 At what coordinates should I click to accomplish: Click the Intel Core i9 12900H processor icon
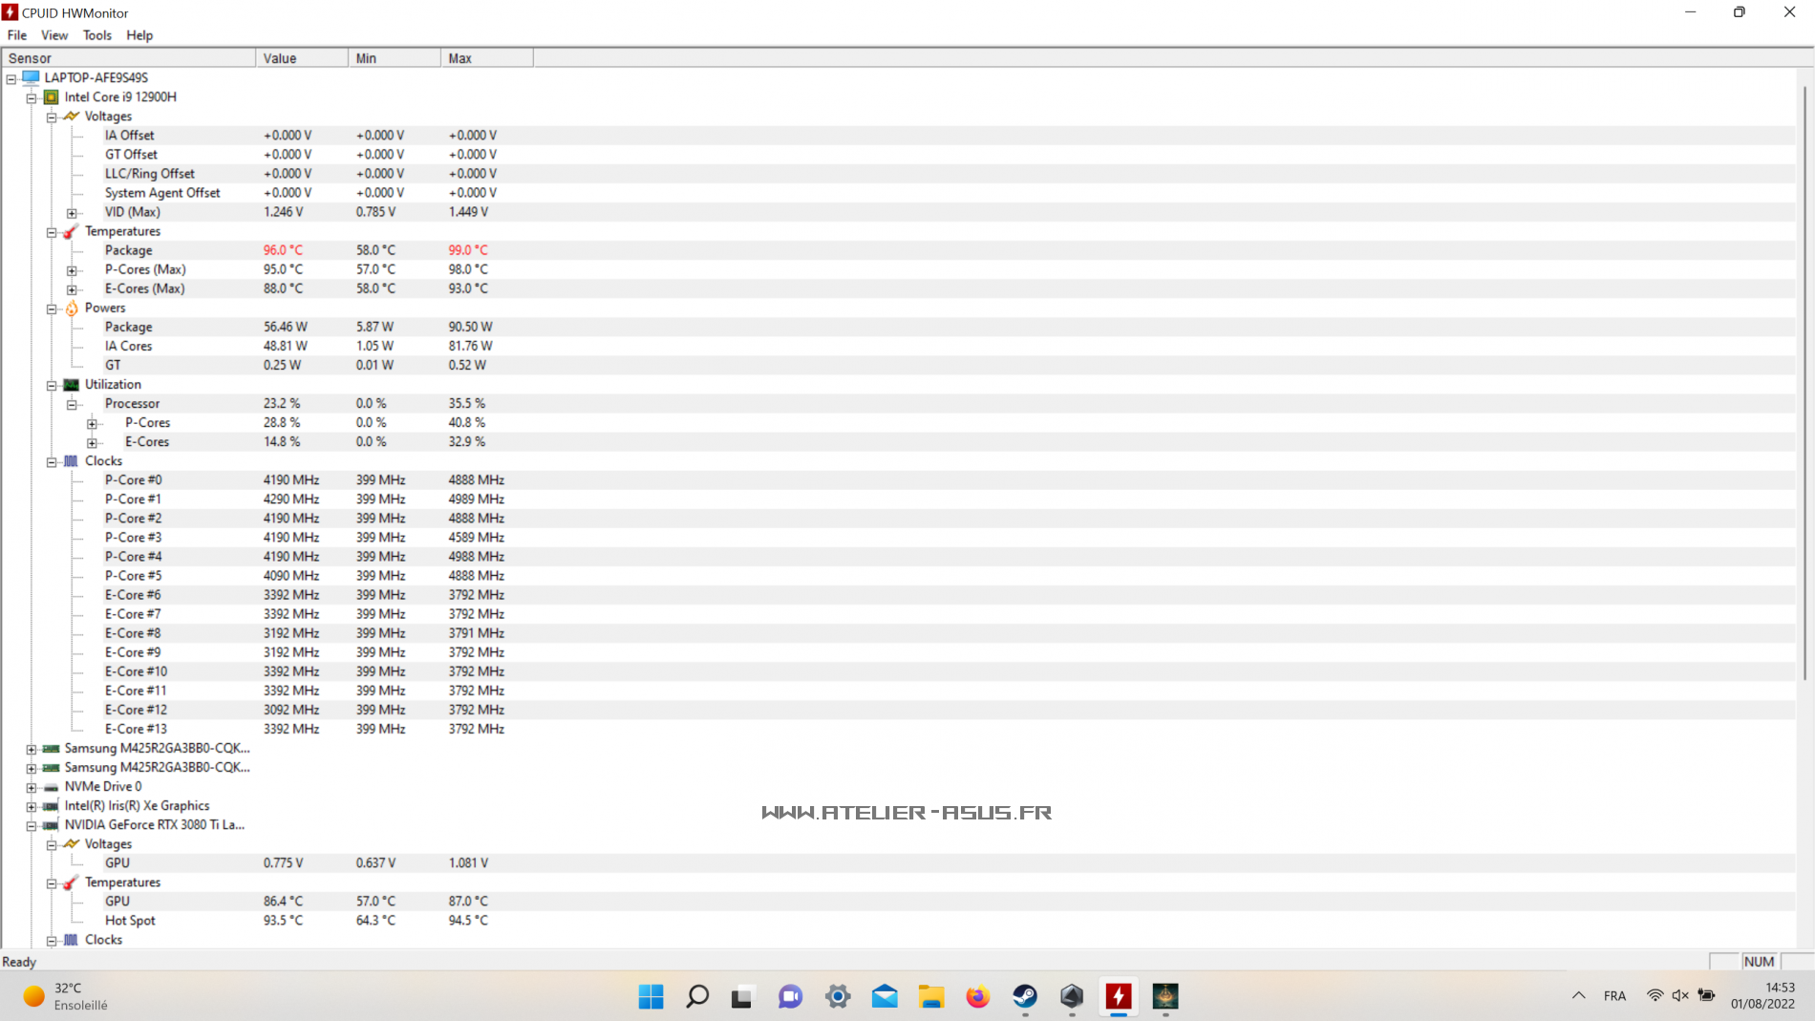[52, 97]
